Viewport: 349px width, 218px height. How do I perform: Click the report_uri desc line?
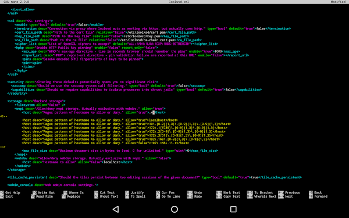pos(136,55)
